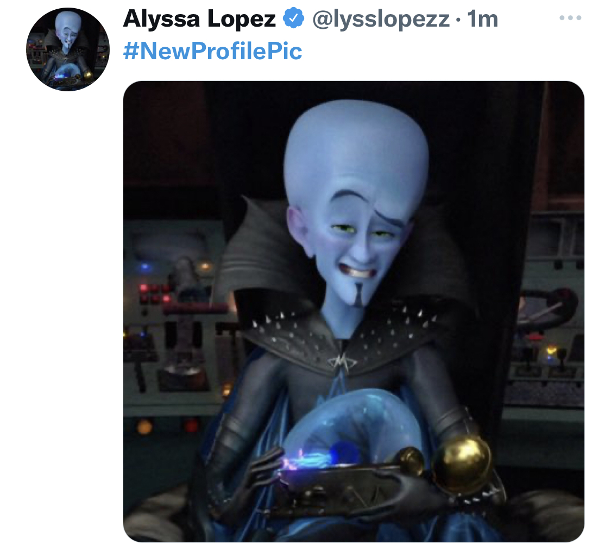The width and height of the screenshot is (611, 551).
Task: Open the three-dot more options menu
Action: point(570,17)
